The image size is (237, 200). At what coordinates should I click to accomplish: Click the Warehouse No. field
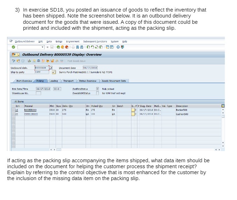click(x=38, y=93)
